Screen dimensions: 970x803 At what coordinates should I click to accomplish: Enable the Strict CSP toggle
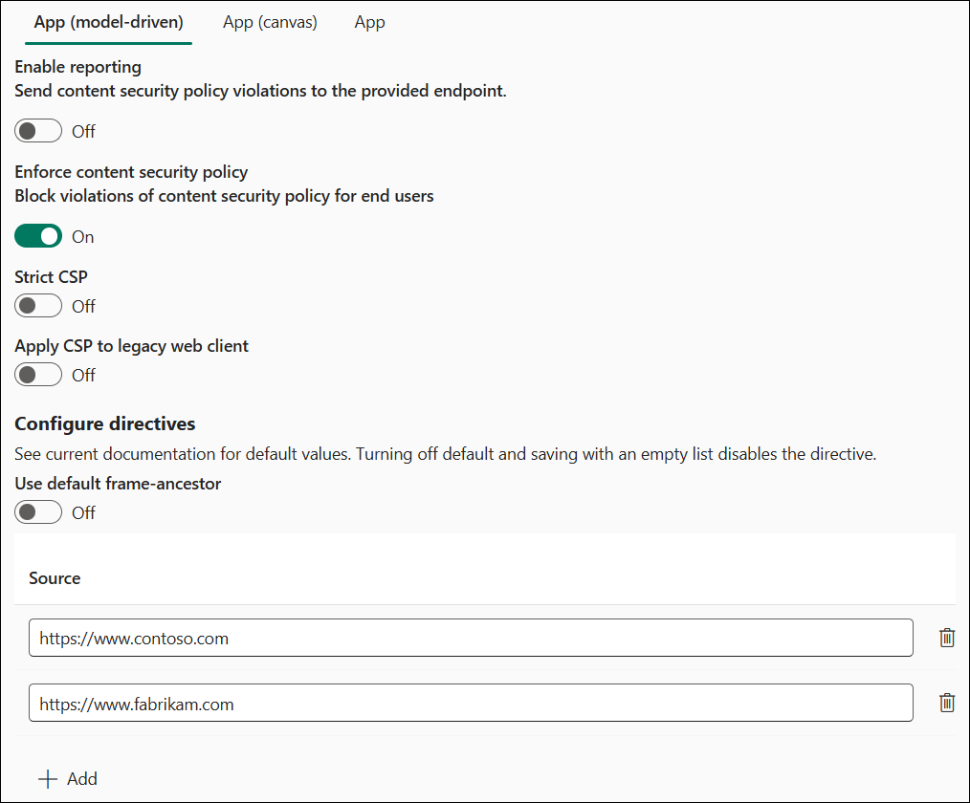click(38, 305)
